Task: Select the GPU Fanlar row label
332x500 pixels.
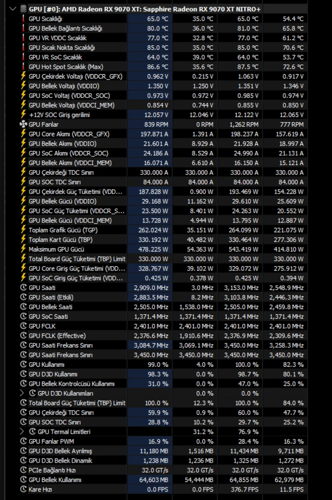Action: (x=44, y=124)
